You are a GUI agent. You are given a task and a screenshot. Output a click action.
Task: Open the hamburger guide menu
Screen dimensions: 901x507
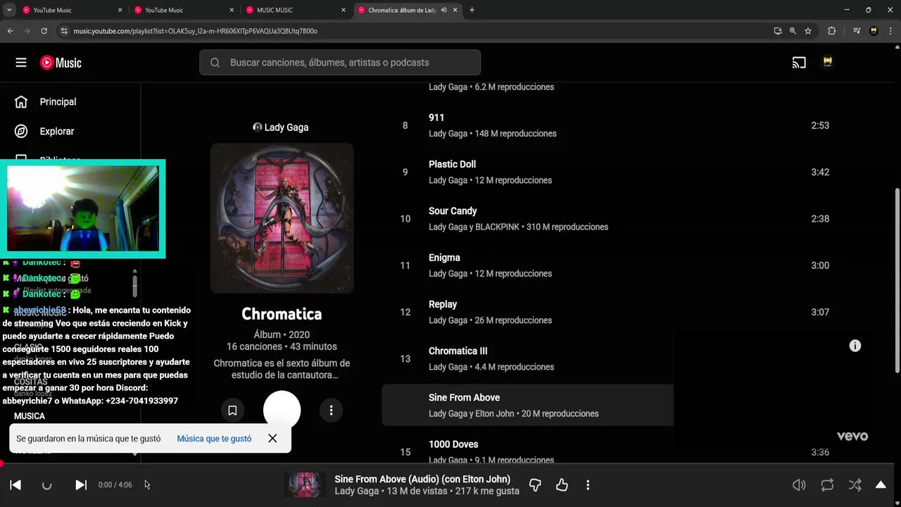(x=21, y=63)
